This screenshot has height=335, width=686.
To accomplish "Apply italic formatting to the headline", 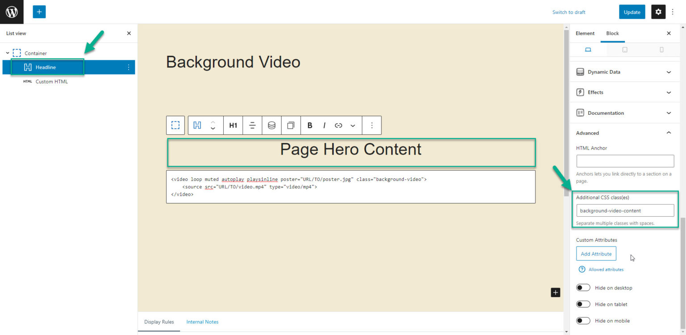I will (x=324, y=125).
